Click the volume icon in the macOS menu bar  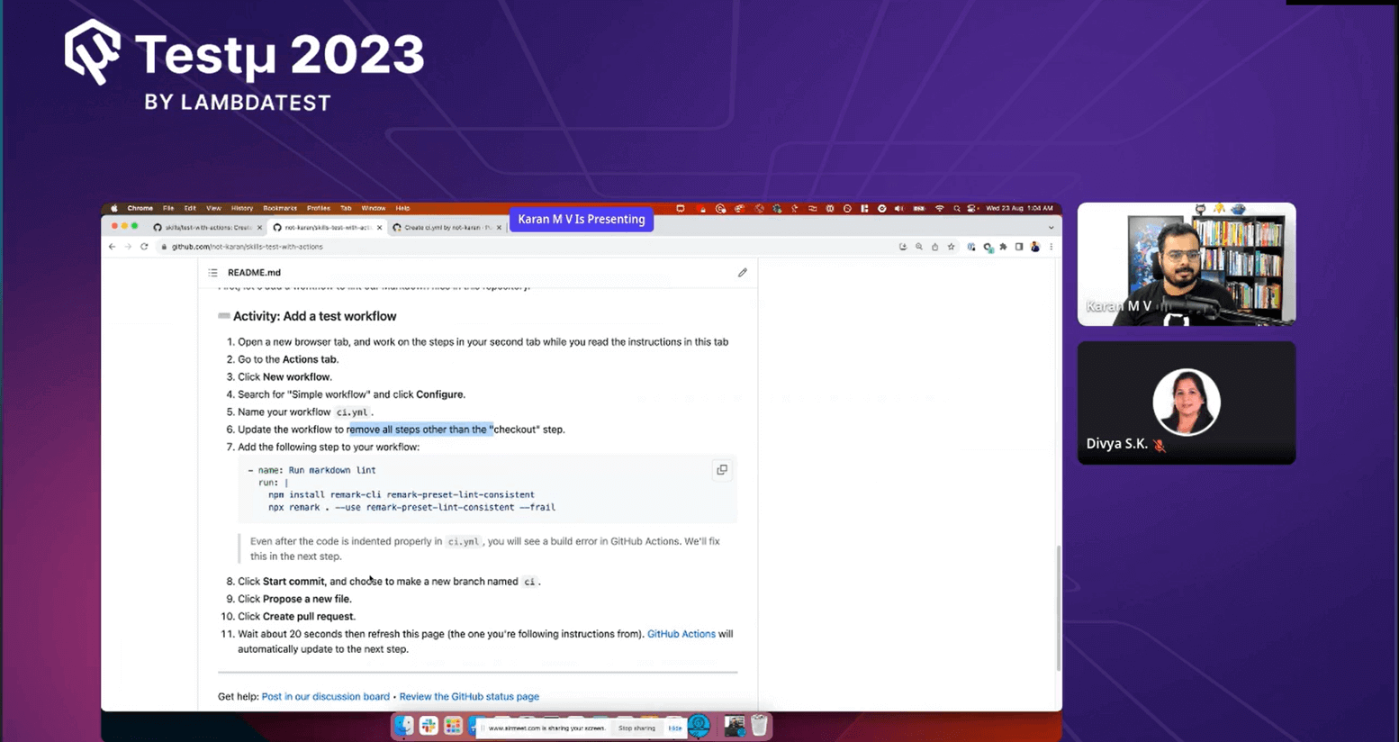(x=899, y=208)
